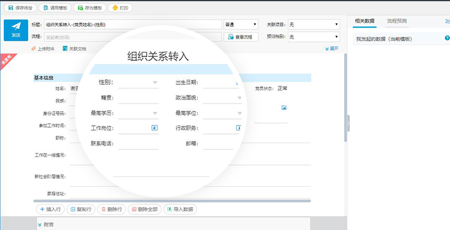Click the image upload icon near 党员状态
The height and width of the screenshot is (230, 450).
coord(284,108)
